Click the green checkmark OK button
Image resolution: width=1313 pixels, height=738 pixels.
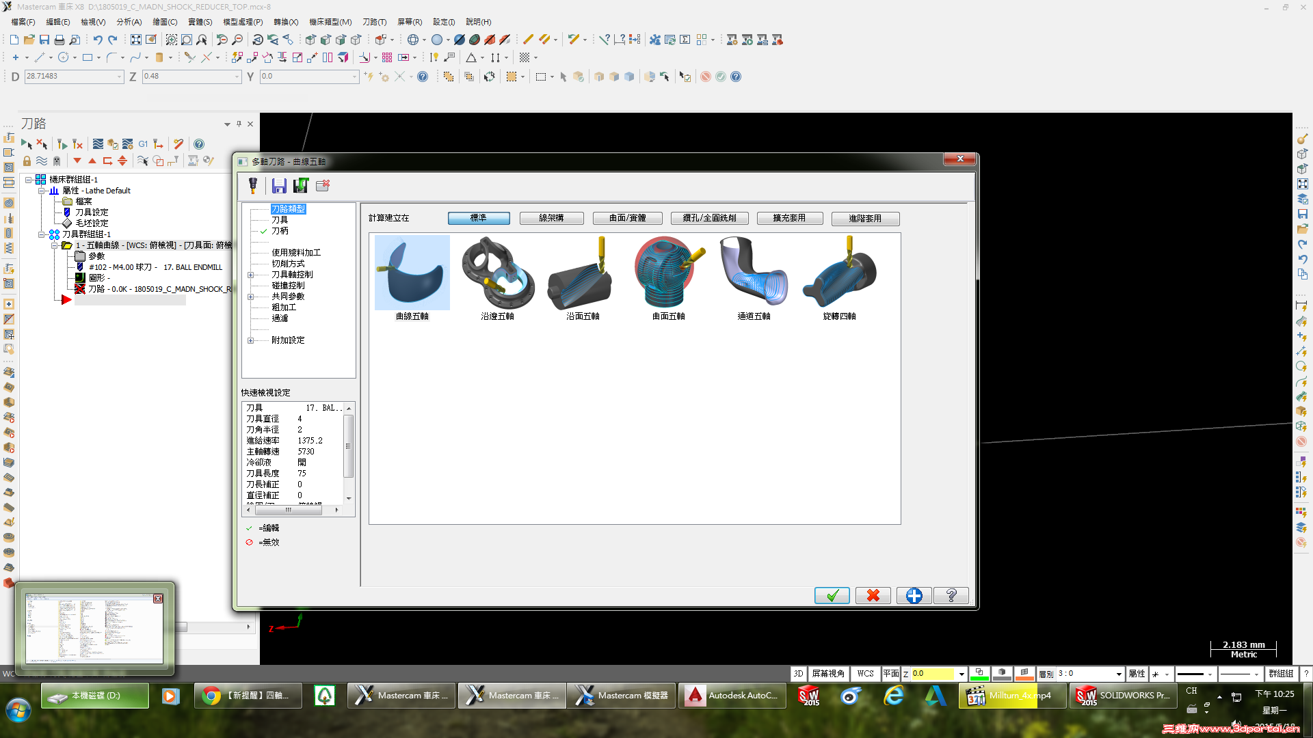[x=832, y=596]
